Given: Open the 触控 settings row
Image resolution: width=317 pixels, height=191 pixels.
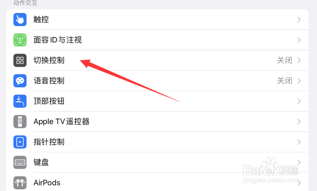Looking at the screenshot, I should (x=157, y=20).
